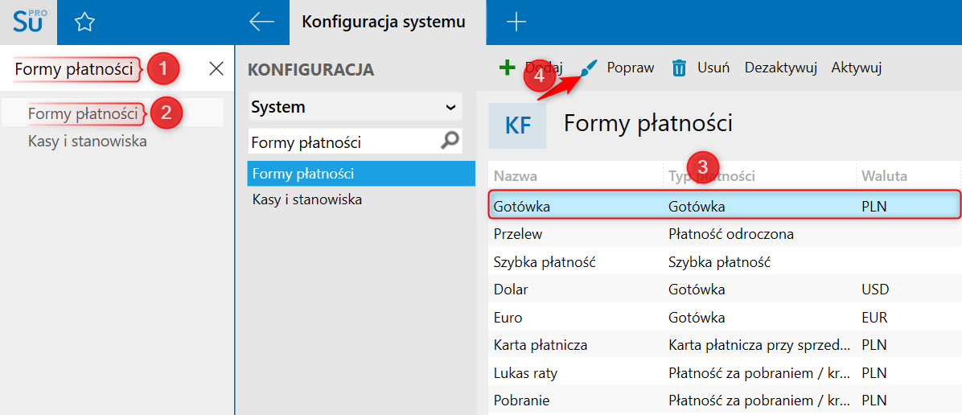Image resolution: width=962 pixels, height=415 pixels.
Task: Click the green plus Dodaj icon
Action: tap(507, 68)
